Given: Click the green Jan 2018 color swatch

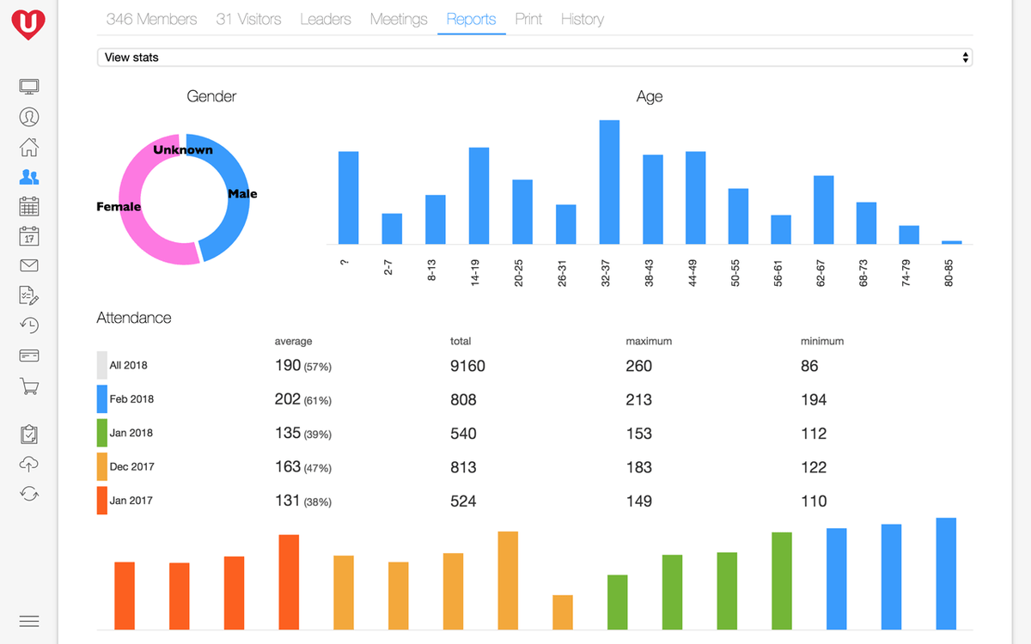Looking at the screenshot, I should click(x=102, y=433).
